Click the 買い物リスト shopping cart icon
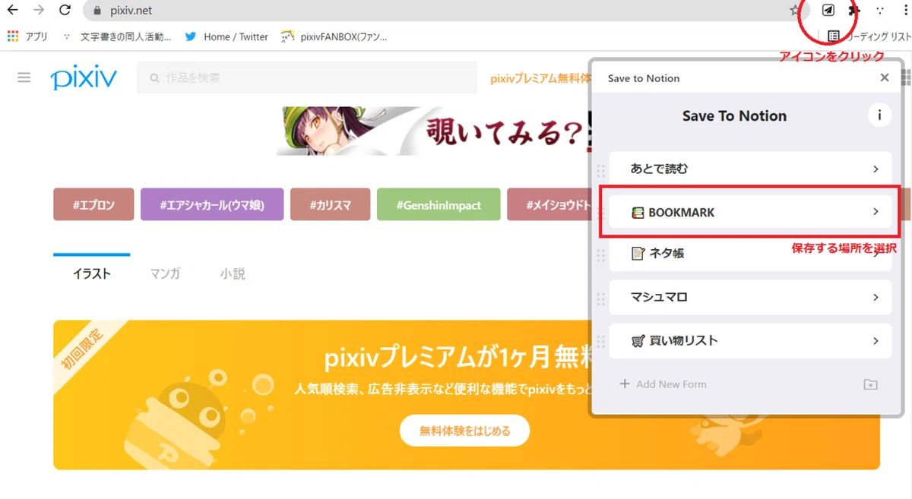This screenshot has width=912, height=499. pos(638,341)
